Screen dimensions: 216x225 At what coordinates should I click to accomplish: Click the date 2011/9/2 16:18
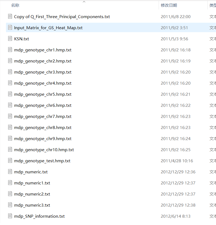click(176, 50)
